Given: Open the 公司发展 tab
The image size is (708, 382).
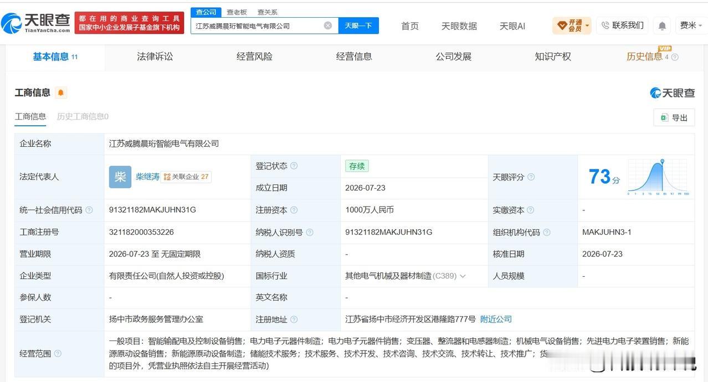Looking at the screenshot, I should (x=453, y=56).
